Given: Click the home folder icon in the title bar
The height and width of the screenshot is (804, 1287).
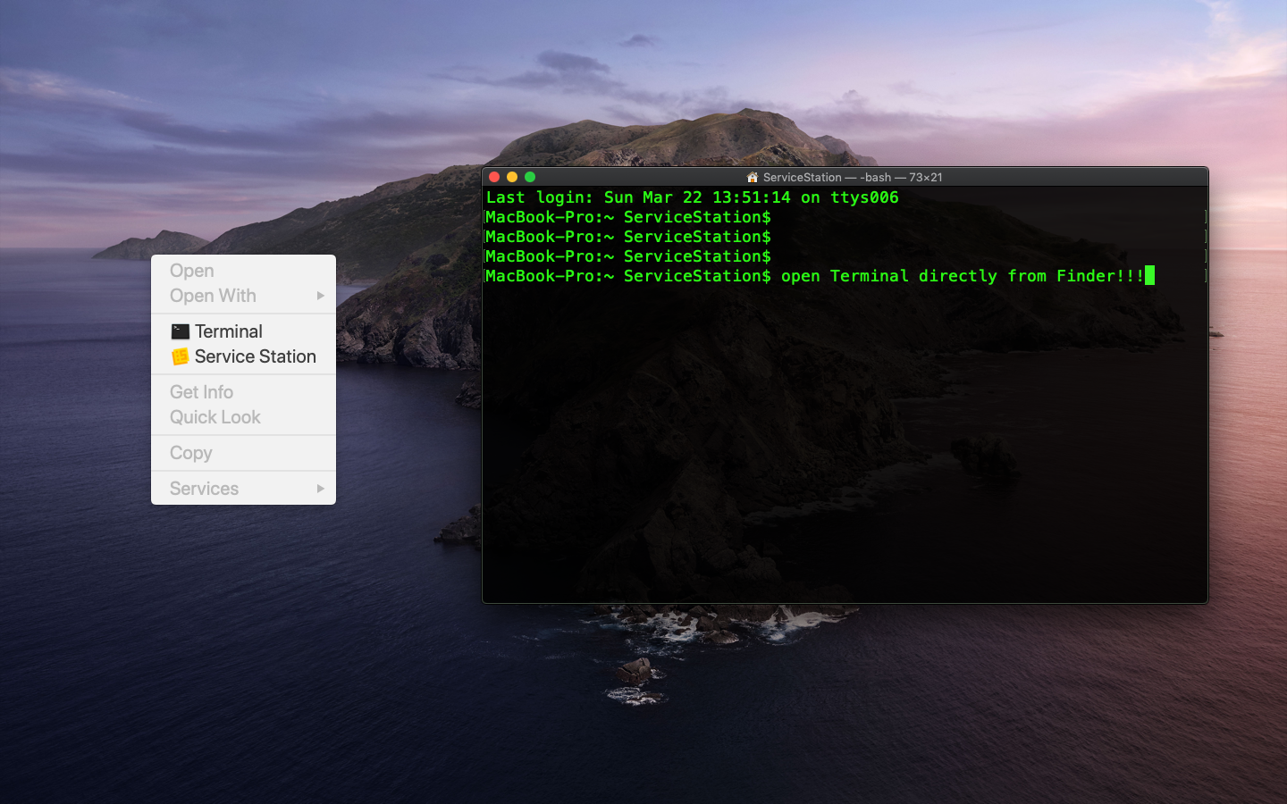Looking at the screenshot, I should [753, 177].
